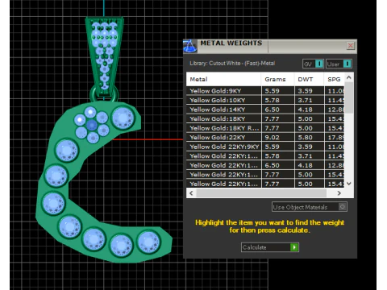Click the list's scroll down arrow
Screen dimensions: 387x290
349,184
